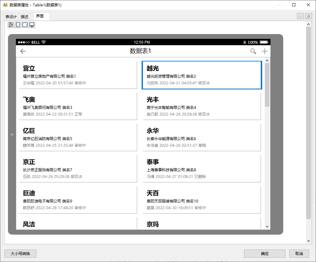Switch preview to tablet layout

point(25,25)
